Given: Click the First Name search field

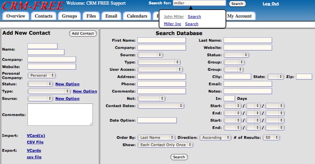Looking at the screenshot, I should click(x=162, y=41).
